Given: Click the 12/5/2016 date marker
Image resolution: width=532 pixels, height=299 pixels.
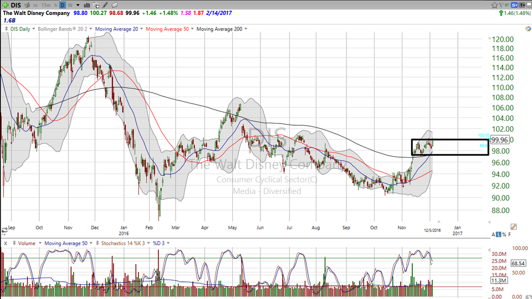Looking at the screenshot, I should 432,230.
